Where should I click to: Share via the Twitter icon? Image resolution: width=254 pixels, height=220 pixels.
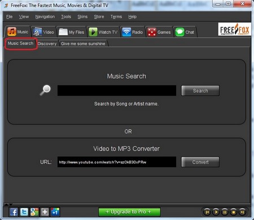[24, 212]
